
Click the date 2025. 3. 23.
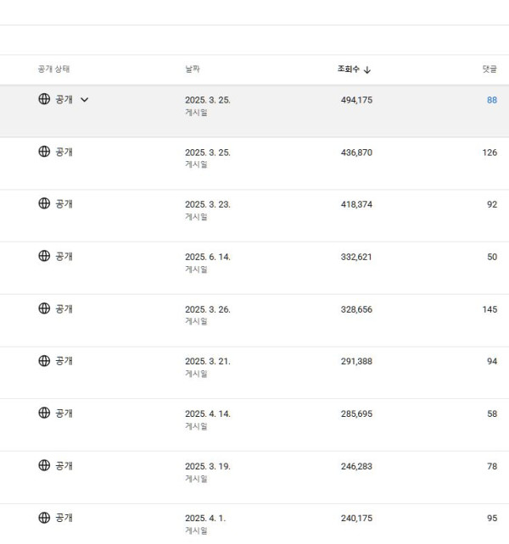tap(208, 205)
